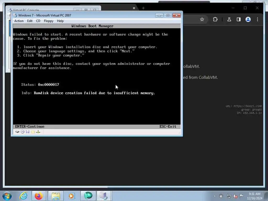Click the floppy disk status icon in Virtual PC
Viewport: 268px width, 201px height.
point(28,132)
